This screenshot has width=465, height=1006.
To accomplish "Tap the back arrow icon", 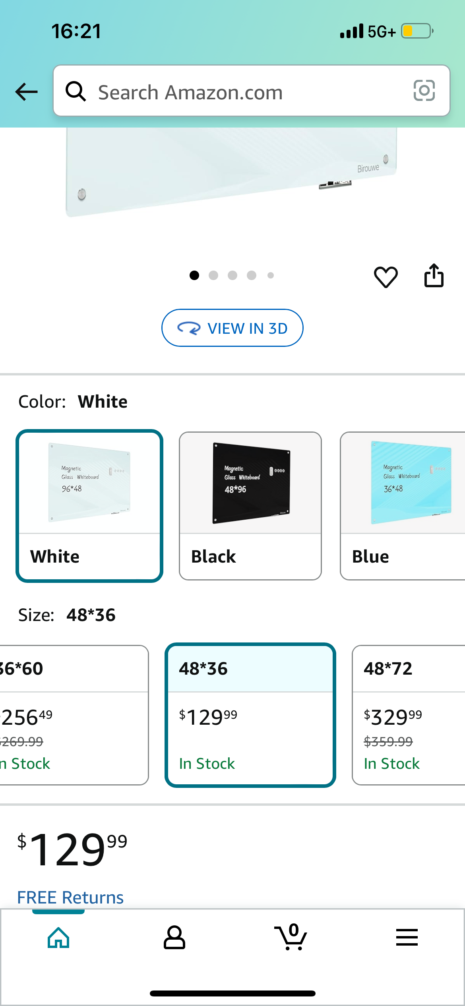I will tap(26, 92).
